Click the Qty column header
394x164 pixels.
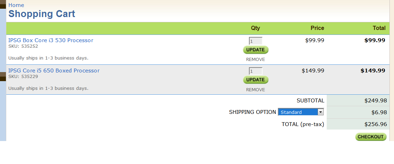click(x=256, y=28)
